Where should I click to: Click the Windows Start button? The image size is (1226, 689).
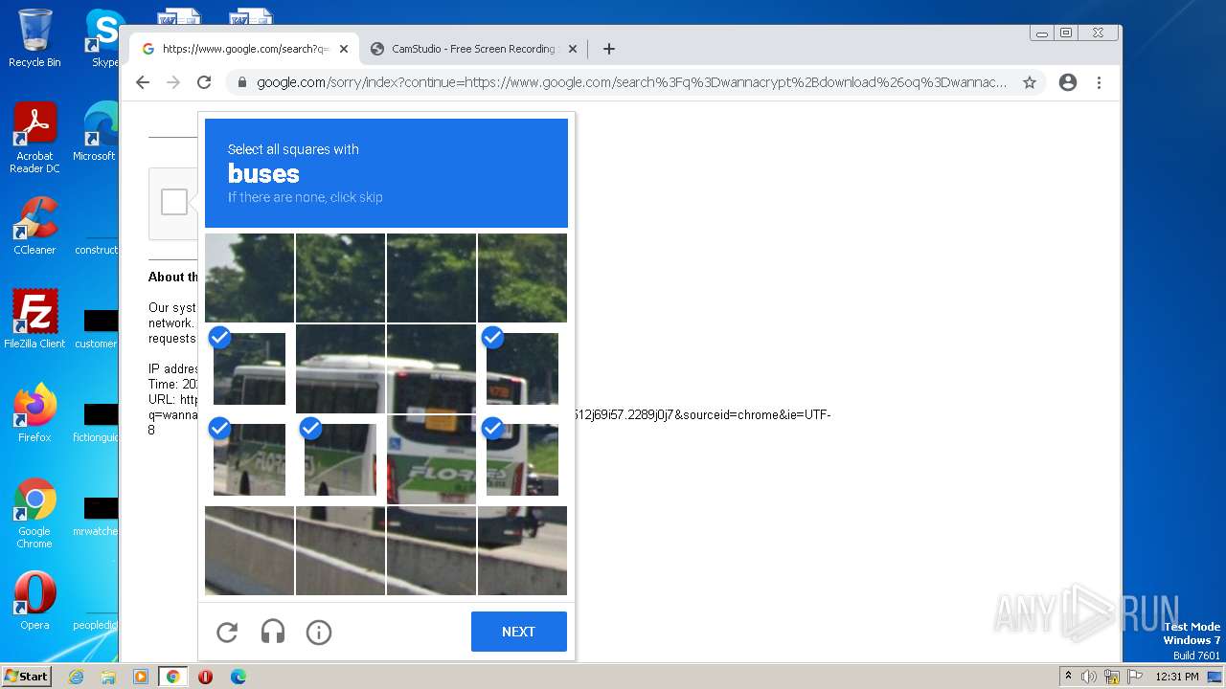pos(26,677)
